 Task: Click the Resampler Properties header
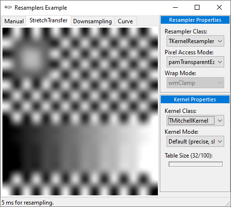pos(195,20)
